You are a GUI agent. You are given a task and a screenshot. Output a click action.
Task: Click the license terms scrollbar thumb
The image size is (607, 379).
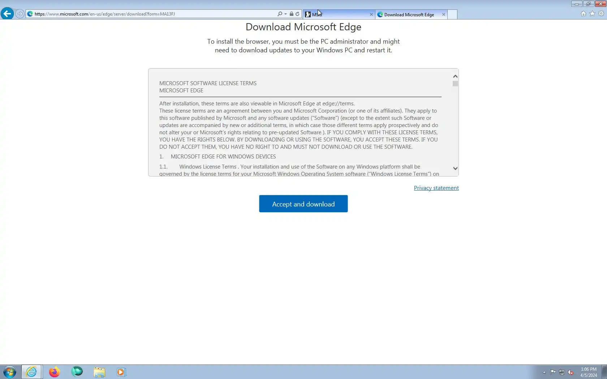point(455,84)
